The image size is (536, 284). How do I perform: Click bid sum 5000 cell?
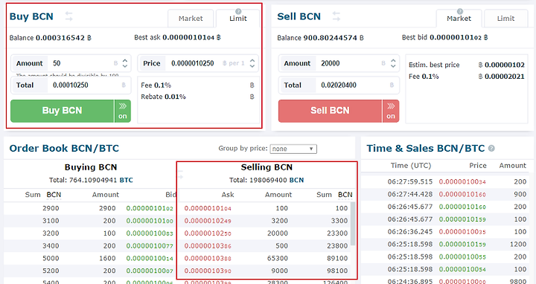pyautogui.click(x=51, y=259)
